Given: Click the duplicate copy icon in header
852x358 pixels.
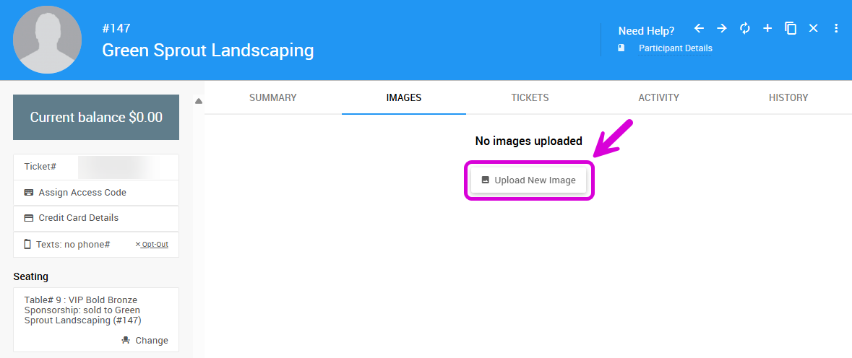Looking at the screenshot, I should (x=791, y=28).
